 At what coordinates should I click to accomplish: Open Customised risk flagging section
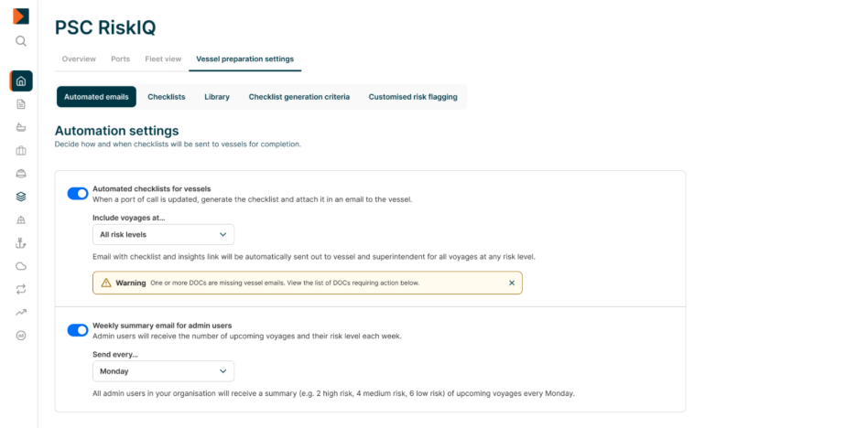click(413, 97)
